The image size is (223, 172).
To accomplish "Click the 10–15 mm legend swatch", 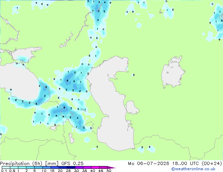I will coord(46,167).
